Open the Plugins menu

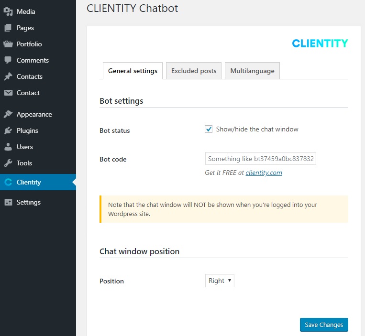point(38,130)
